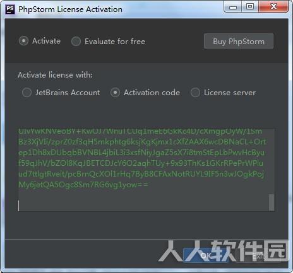
Task: Click the code line starting 'Bz3XjVIi'
Action: [142, 142]
